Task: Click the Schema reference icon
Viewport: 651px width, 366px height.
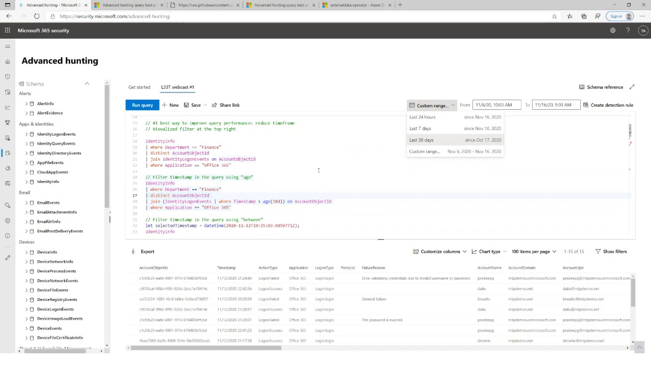Action: pos(582,87)
